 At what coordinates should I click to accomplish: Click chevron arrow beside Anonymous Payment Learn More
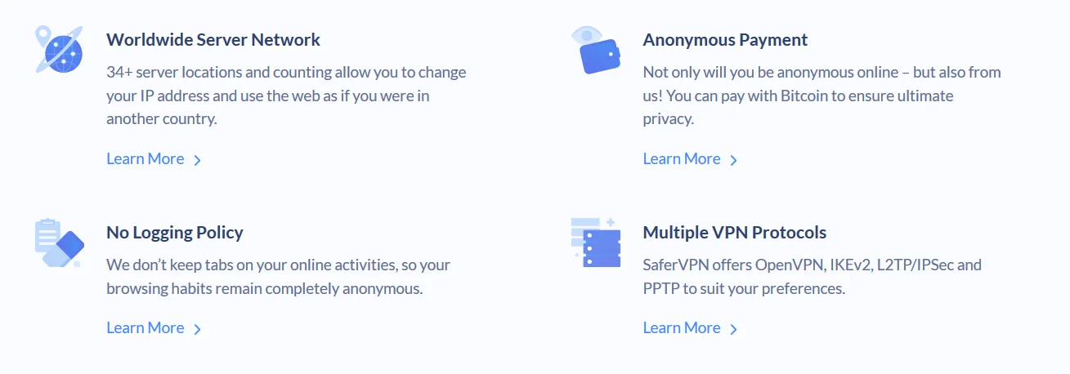[x=733, y=160]
